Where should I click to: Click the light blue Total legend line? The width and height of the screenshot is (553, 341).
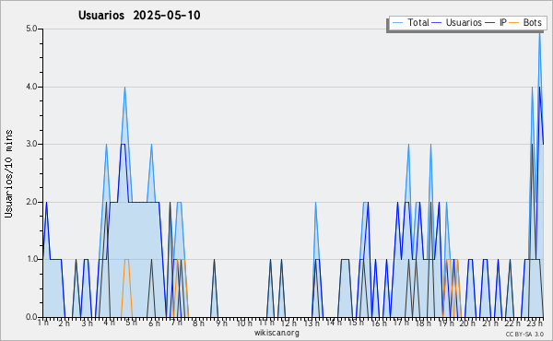click(397, 22)
